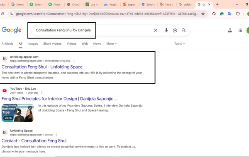Open the Superb browser tab
The height and width of the screenshot is (157, 249).
pyautogui.click(x=129, y=5)
